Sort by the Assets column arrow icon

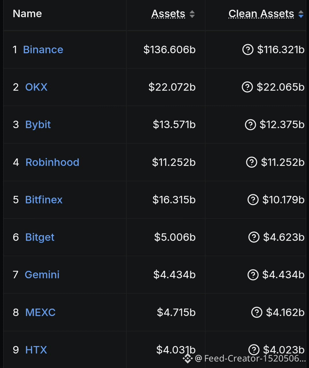point(192,14)
